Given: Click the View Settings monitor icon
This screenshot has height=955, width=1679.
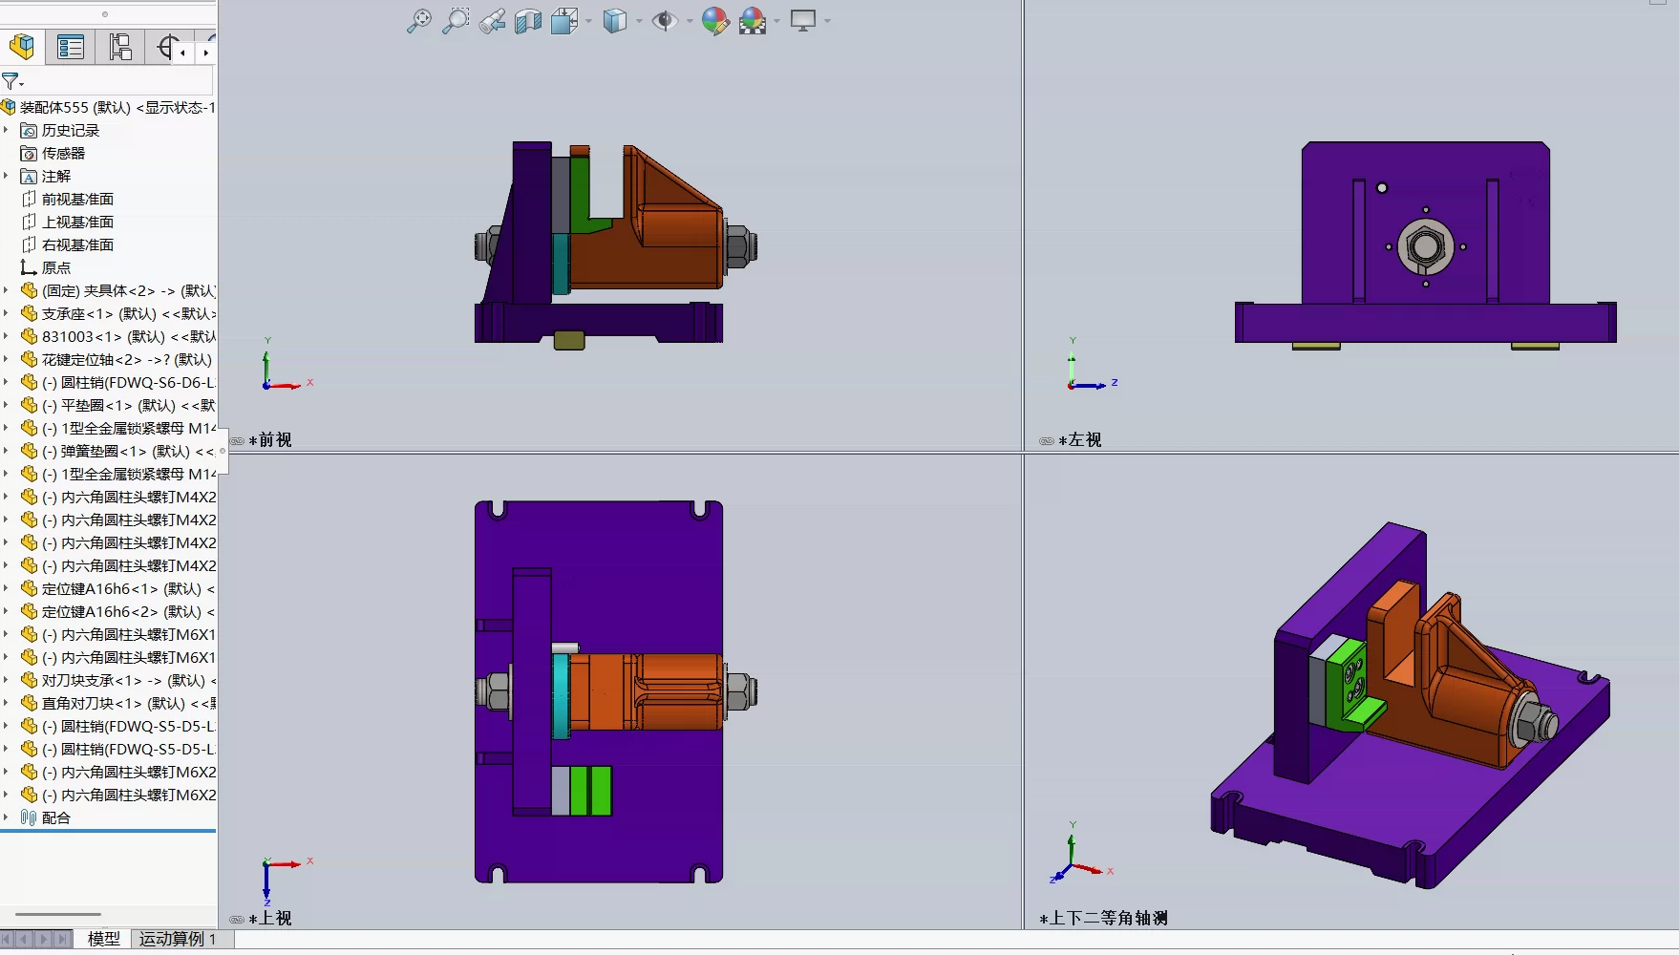Looking at the screenshot, I should pyautogui.click(x=803, y=21).
